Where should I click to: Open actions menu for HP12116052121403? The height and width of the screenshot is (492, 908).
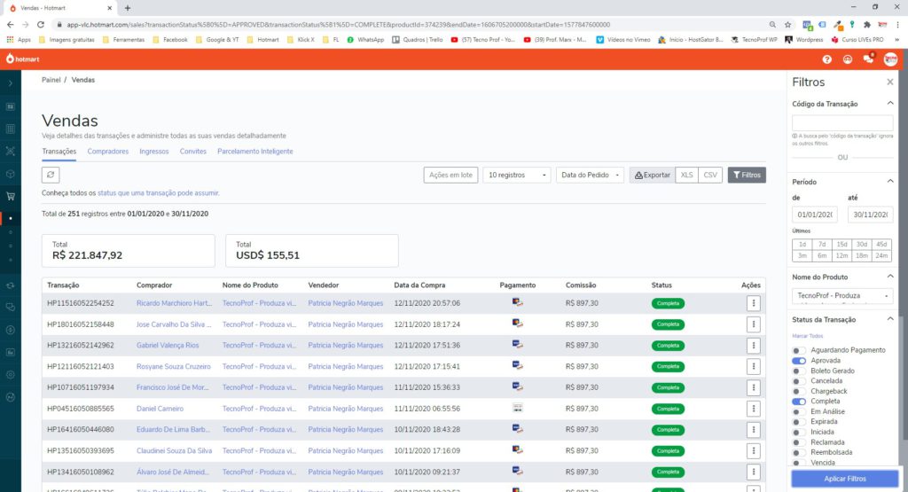tap(753, 366)
